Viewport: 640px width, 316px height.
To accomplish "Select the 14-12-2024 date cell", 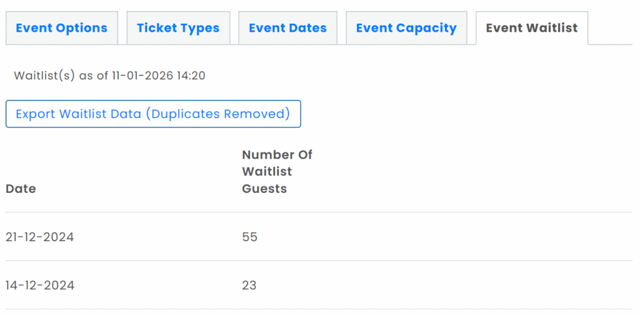I will tap(40, 285).
